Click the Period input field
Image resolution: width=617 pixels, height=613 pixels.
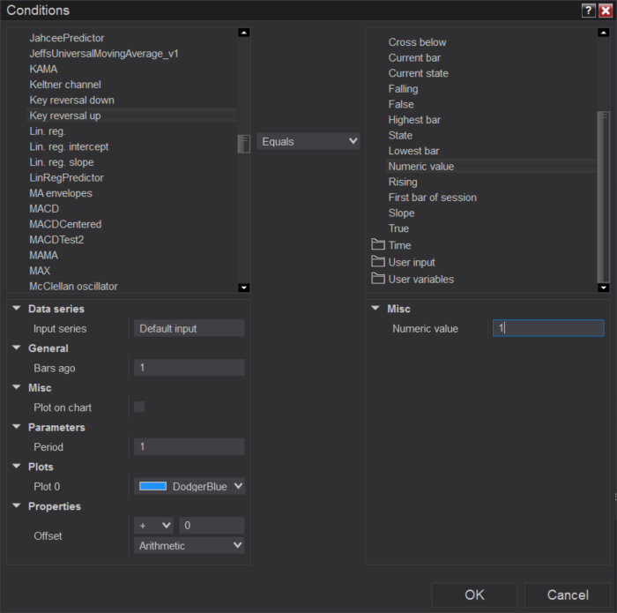click(190, 446)
